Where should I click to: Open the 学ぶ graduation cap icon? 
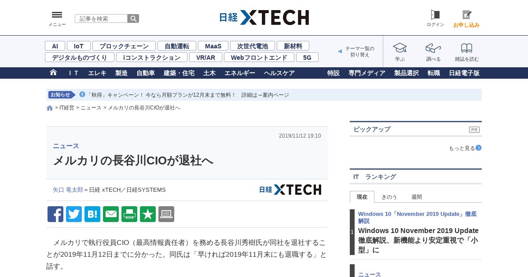[400, 48]
